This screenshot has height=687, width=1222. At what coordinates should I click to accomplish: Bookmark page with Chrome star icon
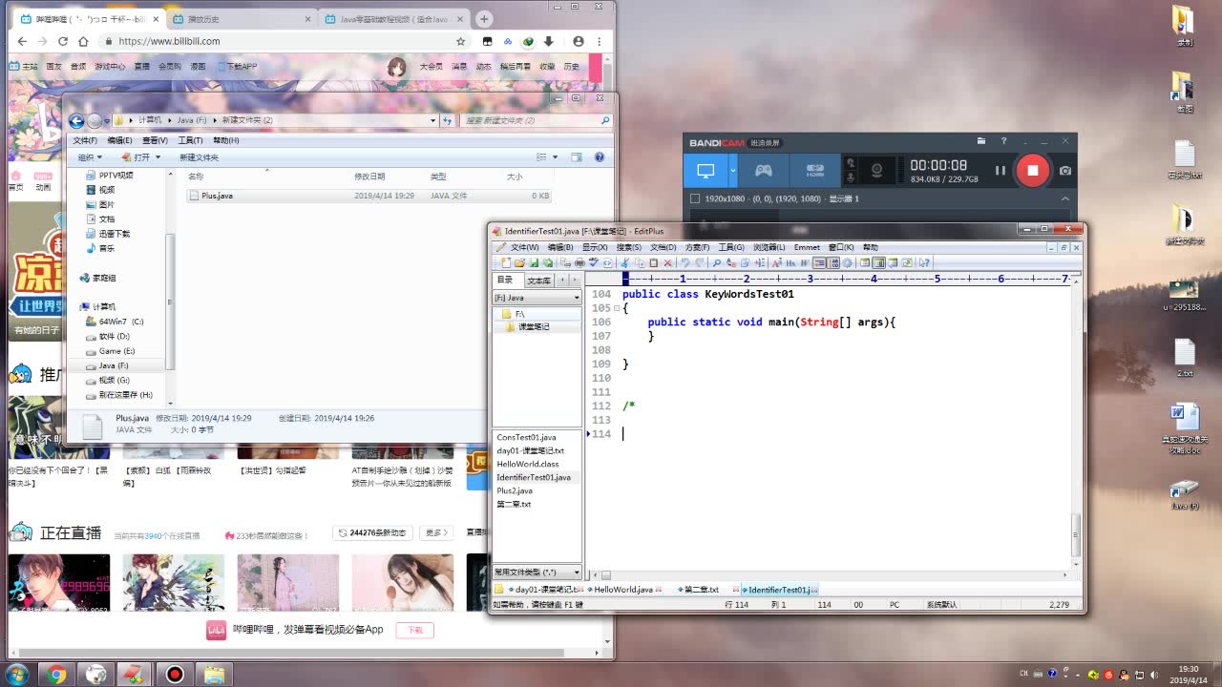pyautogui.click(x=461, y=41)
